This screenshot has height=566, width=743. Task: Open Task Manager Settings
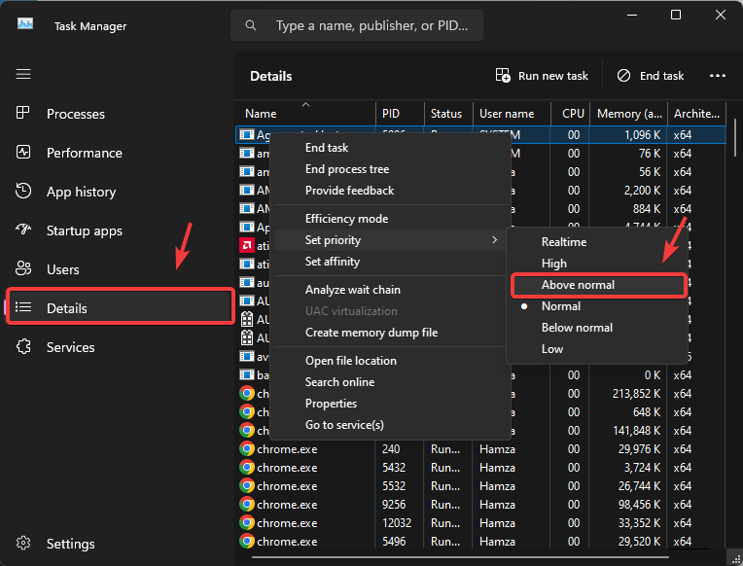70,544
